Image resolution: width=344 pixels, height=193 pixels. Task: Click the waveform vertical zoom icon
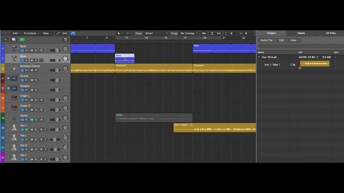[204, 33]
